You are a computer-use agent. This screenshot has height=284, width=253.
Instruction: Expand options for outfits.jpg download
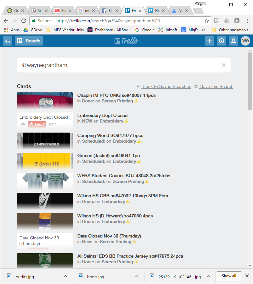pos(65,276)
